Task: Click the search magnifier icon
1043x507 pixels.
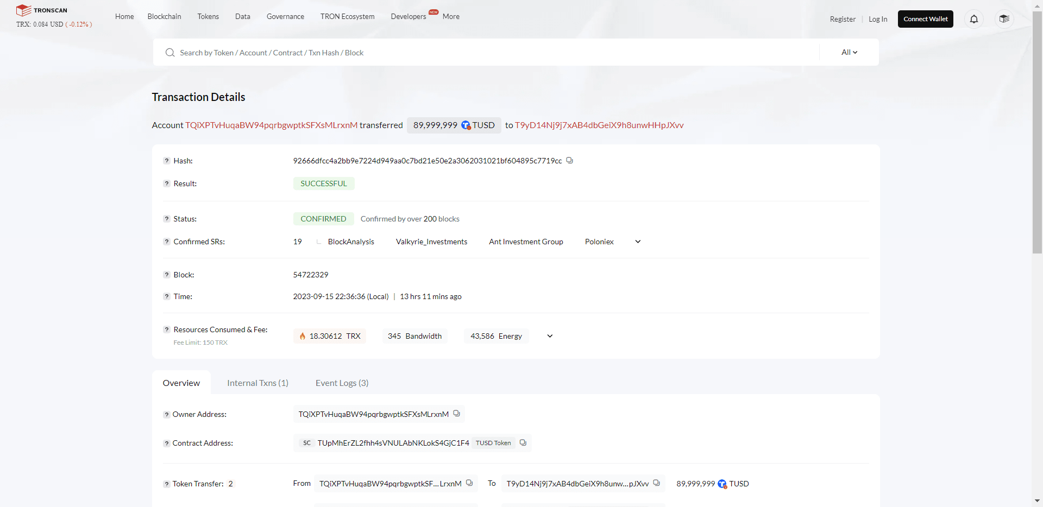Action: (170, 53)
